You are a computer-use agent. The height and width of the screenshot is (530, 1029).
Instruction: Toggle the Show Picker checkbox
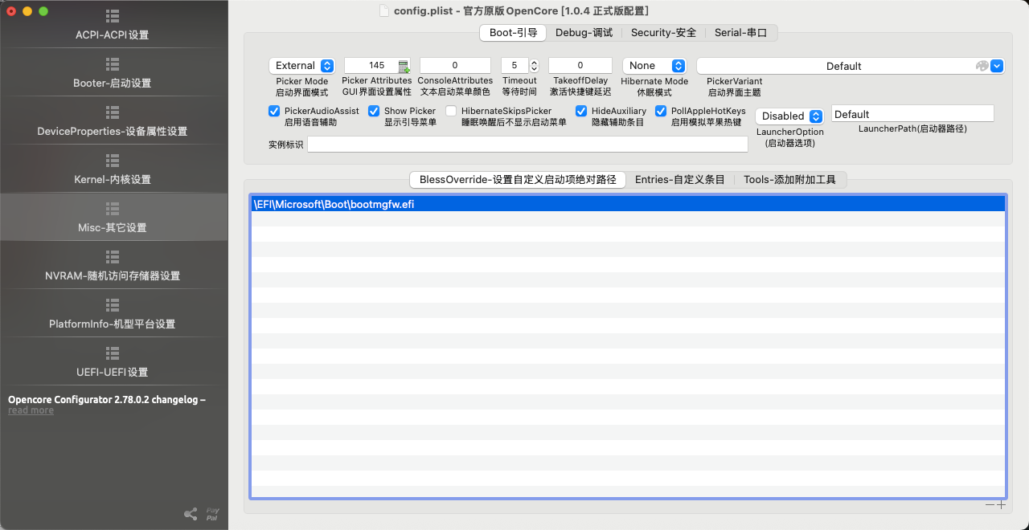(374, 111)
